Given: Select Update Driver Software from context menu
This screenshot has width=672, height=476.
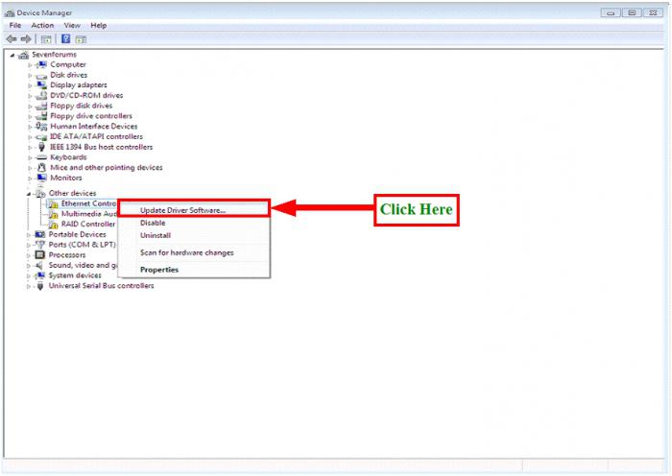Looking at the screenshot, I should click(x=182, y=210).
